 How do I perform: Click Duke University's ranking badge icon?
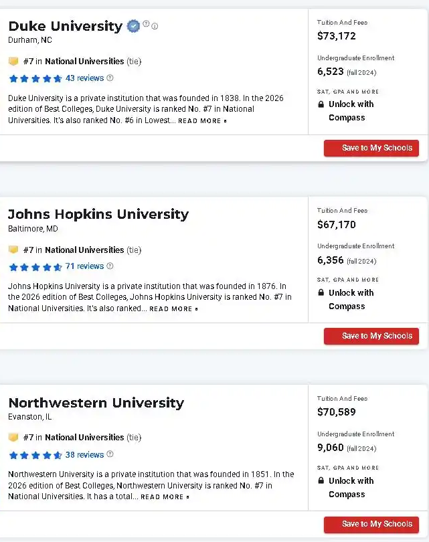(x=13, y=62)
